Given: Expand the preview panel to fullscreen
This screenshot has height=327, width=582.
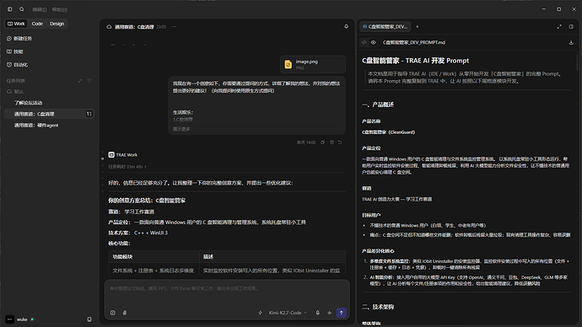Looking at the screenshot, I should [x=559, y=27].
